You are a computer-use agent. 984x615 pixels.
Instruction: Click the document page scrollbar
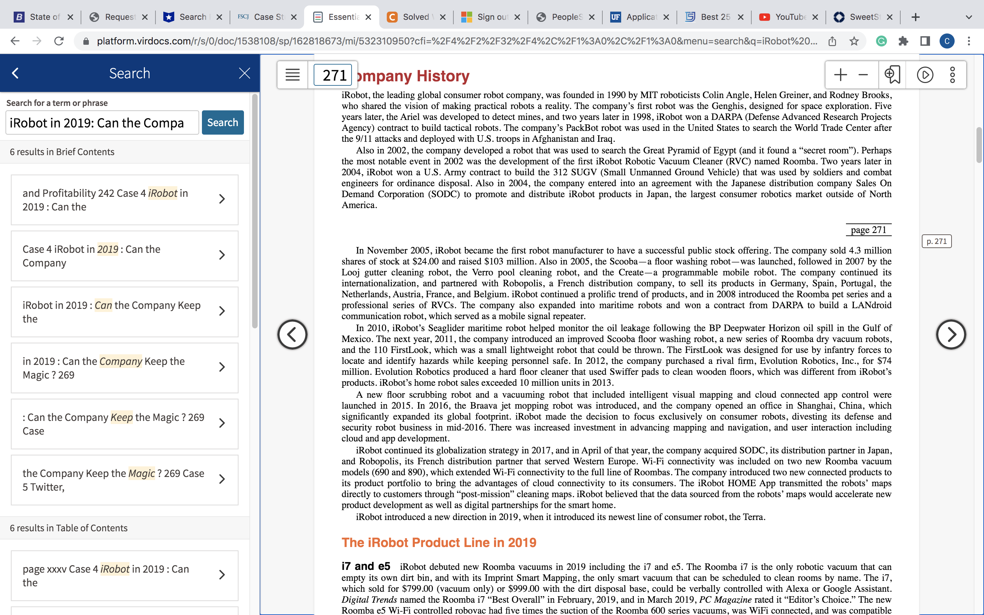(979, 145)
